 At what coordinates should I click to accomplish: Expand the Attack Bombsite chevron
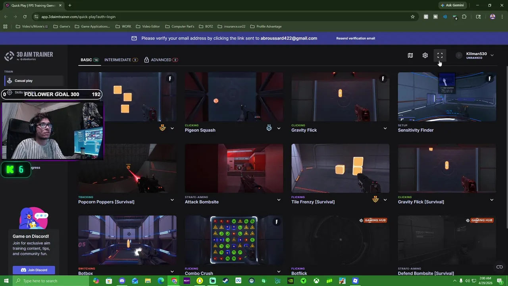point(279,200)
